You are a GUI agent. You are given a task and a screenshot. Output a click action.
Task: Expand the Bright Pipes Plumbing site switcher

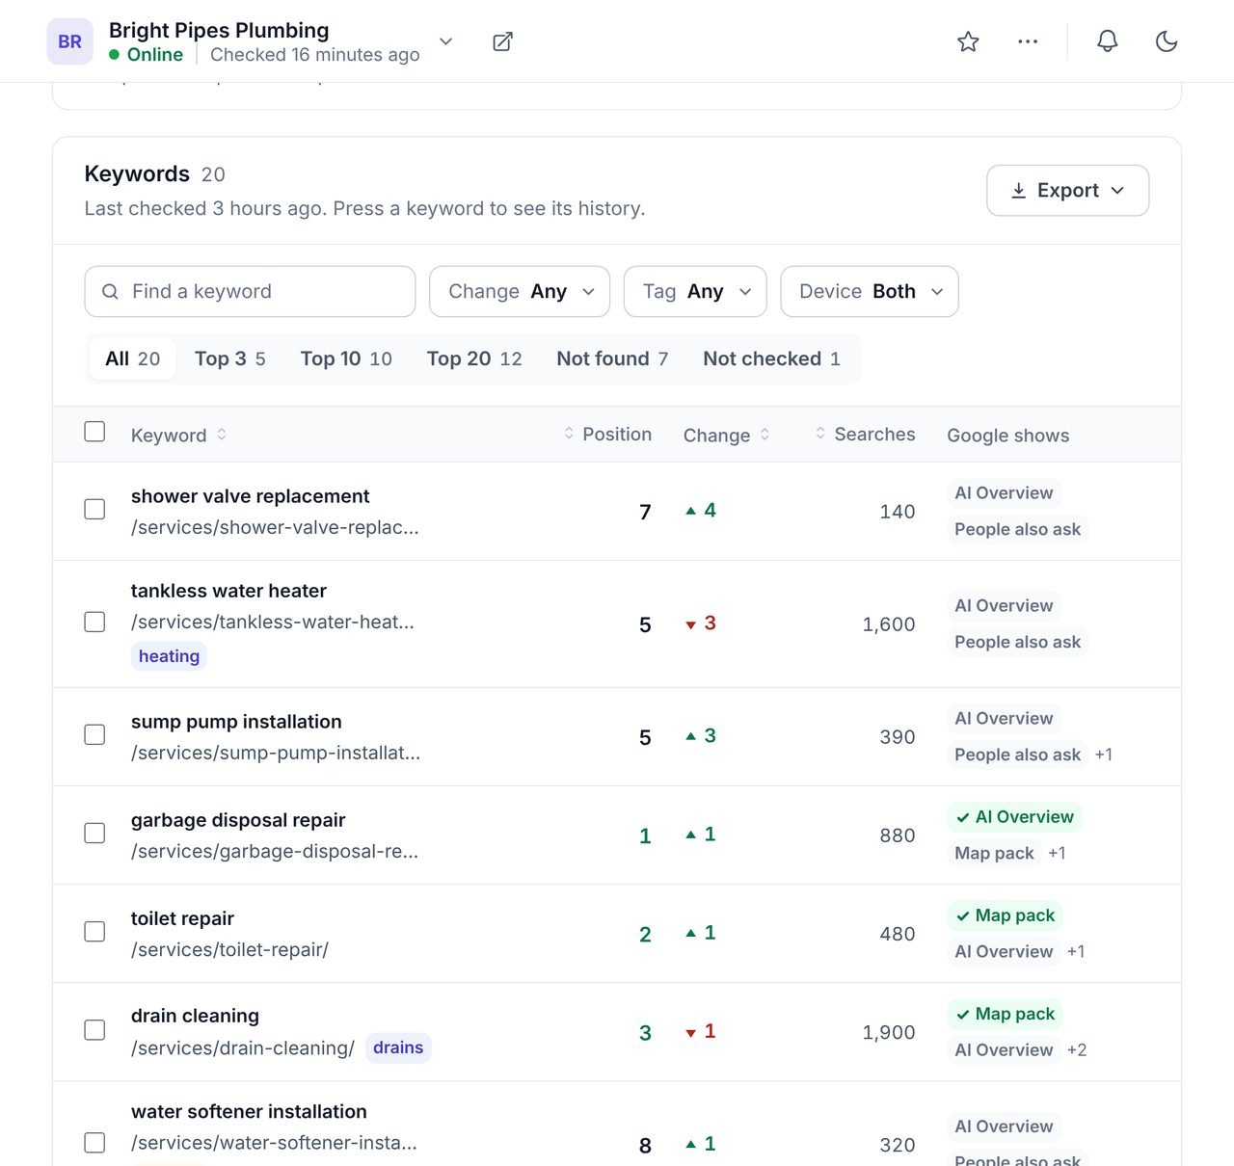point(445,41)
